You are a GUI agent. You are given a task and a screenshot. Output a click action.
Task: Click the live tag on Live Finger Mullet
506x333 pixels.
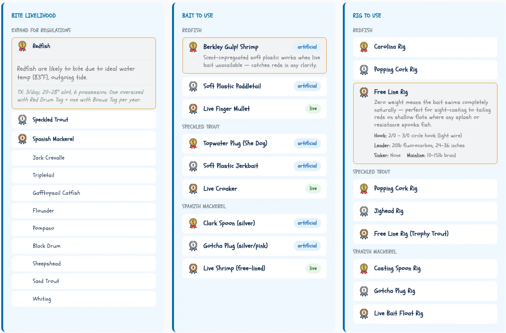tap(313, 108)
